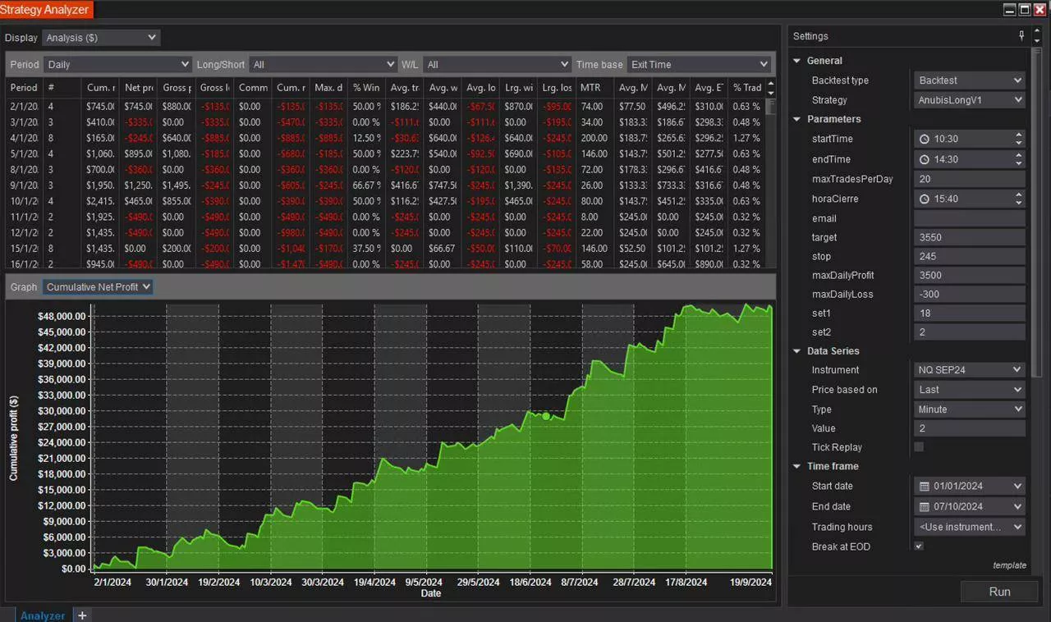Image resolution: width=1051 pixels, height=622 pixels.
Task: Expand the Graph Cumulative Net Profit dropdown
Action: pos(98,286)
